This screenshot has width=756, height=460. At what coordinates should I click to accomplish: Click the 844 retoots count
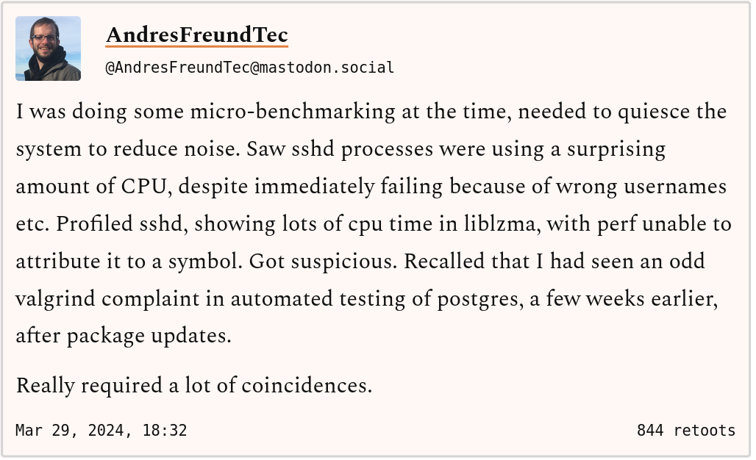(x=685, y=430)
